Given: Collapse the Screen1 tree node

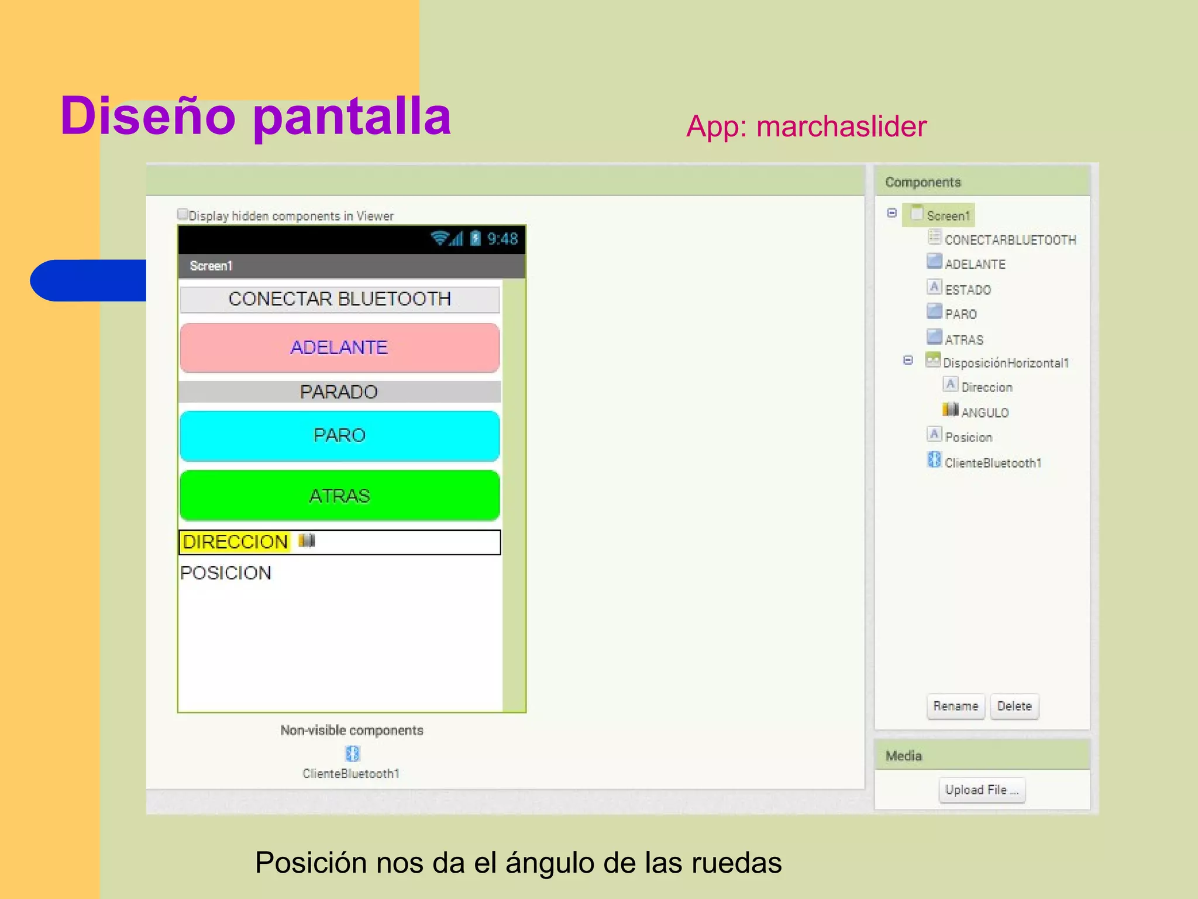Looking at the screenshot, I should (x=892, y=213).
